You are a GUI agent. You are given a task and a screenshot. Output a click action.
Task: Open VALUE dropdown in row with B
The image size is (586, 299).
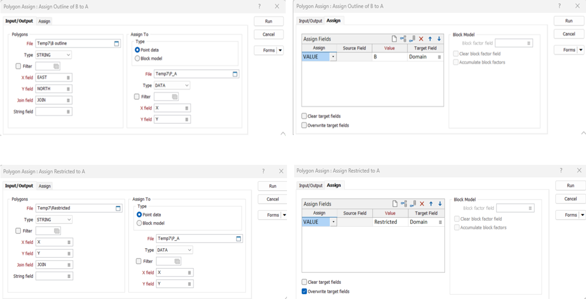(x=333, y=57)
